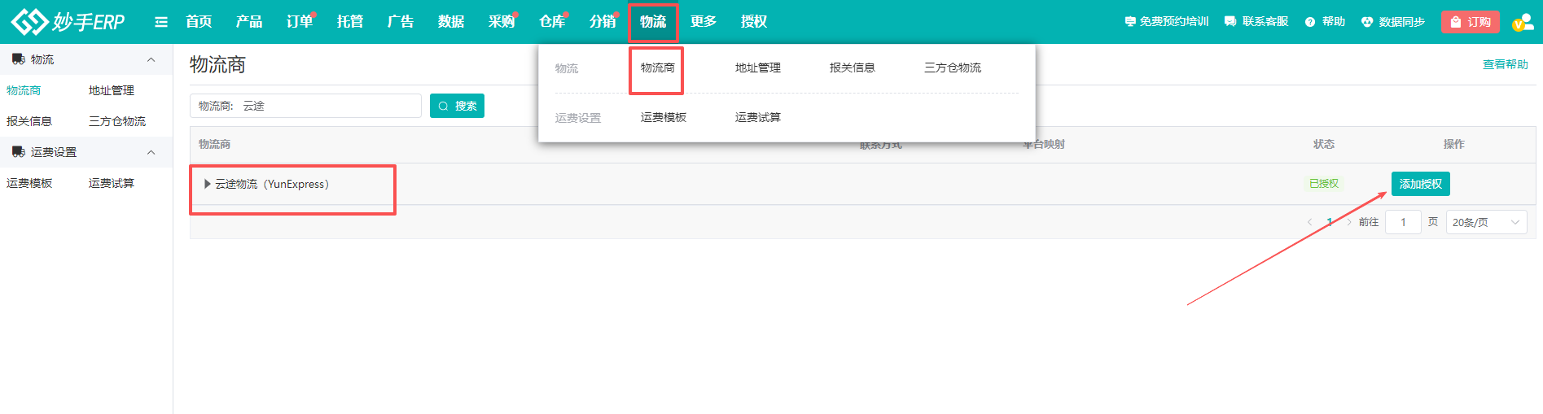1543x414 pixels.
Task: Open 运费试算 in the sidebar
Action: tap(112, 184)
